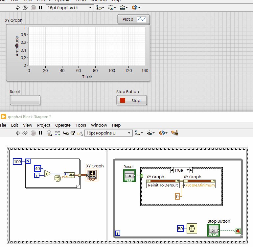
Task: Click Run Continuously in block diagram toolbar
Action: coord(25,133)
